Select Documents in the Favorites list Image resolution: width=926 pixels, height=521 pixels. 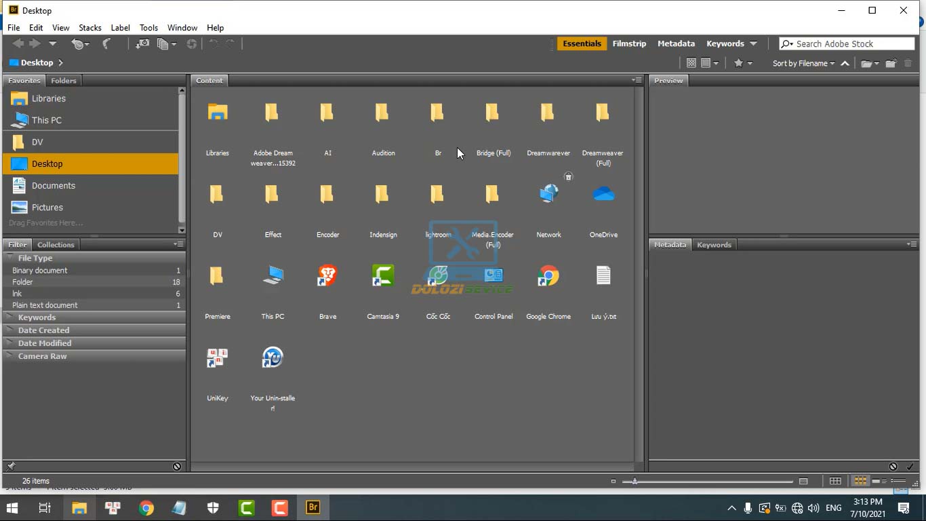click(53, 186)
